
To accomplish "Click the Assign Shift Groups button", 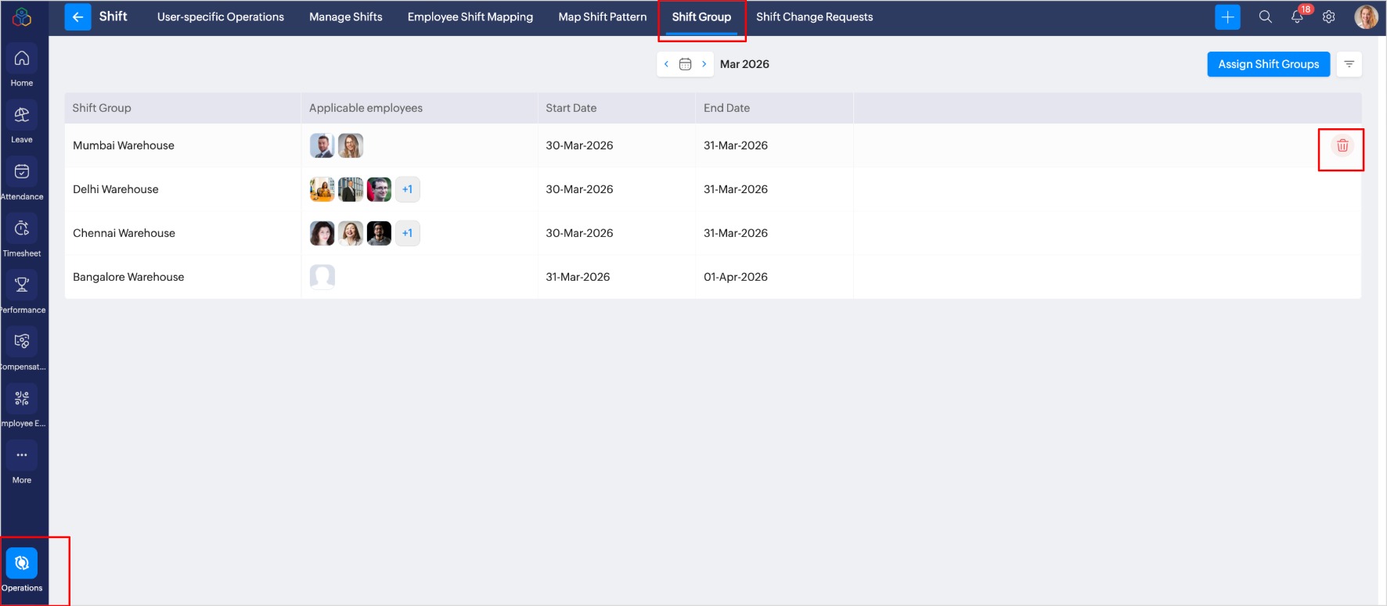I will point(1268,64).
